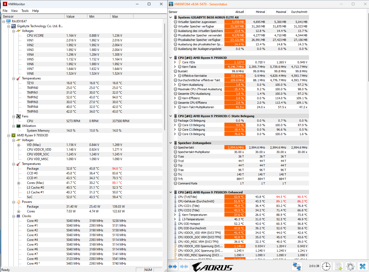369x272 pixels.
Task: Open the File menu in HWMonitor
Action: (5, 11)
